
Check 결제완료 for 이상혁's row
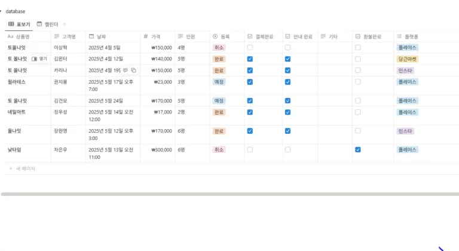[x=250, y=47]
